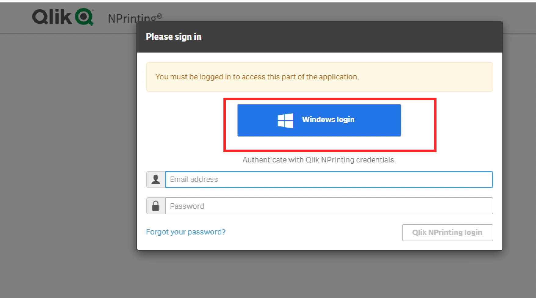Viewport: 536px width, 298px height.
Task: Open the Forgot your password link
Action: pos(186,232)
